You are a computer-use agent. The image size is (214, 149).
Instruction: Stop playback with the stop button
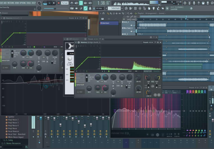point(54,3)
